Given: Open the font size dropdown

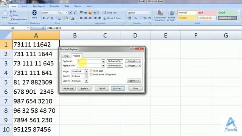Looking at the screenshot, I should point(67,12).
